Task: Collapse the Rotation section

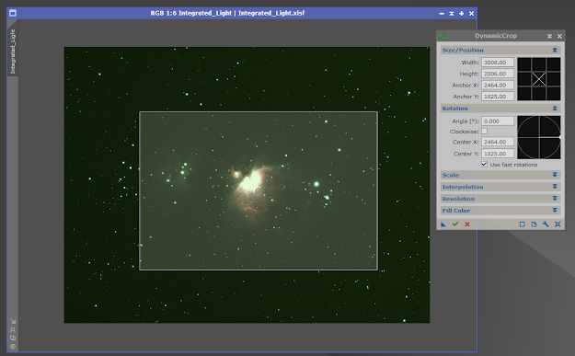Action: (555, 109)
